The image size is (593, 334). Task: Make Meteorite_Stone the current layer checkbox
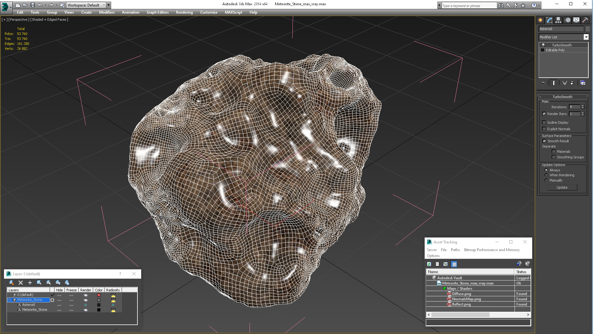(x=52, y=300)
